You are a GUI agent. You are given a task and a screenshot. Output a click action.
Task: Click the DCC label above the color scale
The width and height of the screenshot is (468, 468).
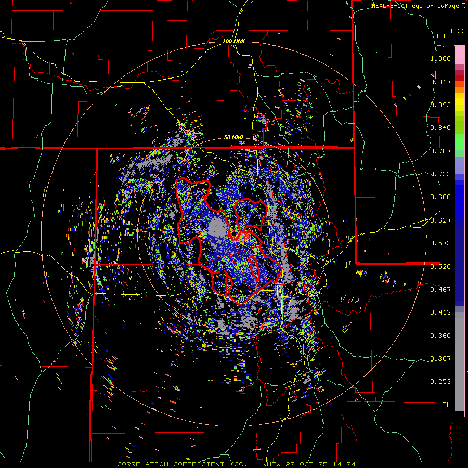457,31
